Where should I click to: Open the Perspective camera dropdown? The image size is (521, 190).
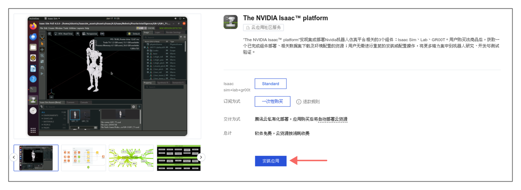coord(90,34)
